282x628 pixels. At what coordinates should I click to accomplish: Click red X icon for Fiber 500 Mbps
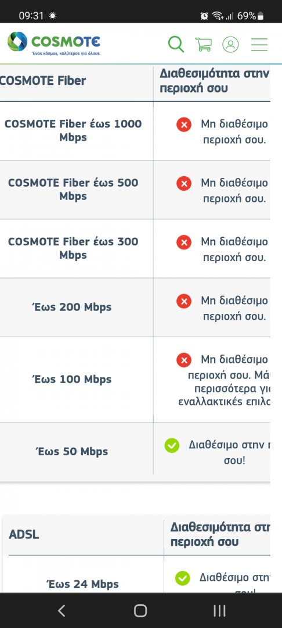coord(184,184)
